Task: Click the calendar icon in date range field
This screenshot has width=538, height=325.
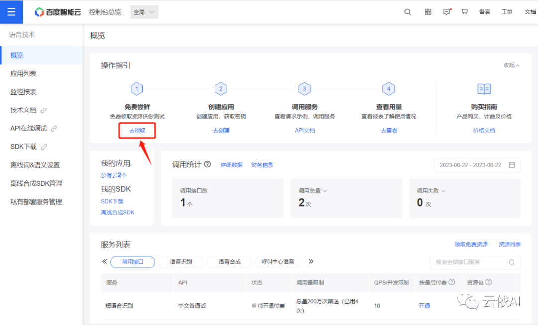Action: pos(512,165)
